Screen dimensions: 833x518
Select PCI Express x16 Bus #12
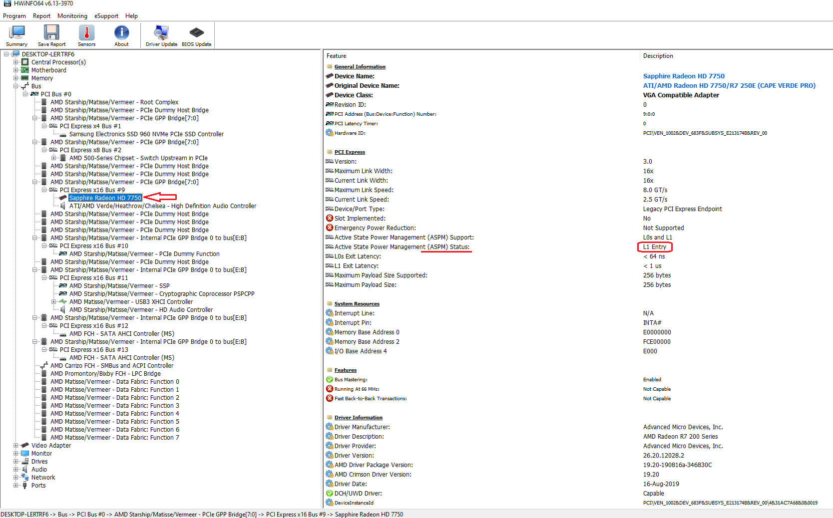(x=94, y=326)
